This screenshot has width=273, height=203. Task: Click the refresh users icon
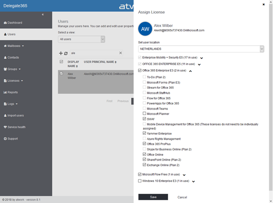point(66,53)
